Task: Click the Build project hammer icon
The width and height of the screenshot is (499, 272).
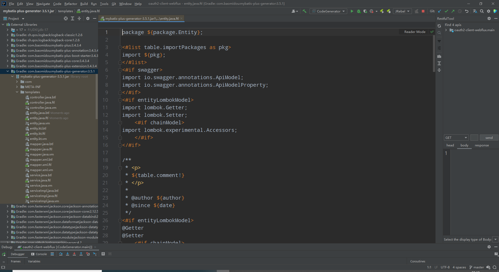Action: coord(304,11)
